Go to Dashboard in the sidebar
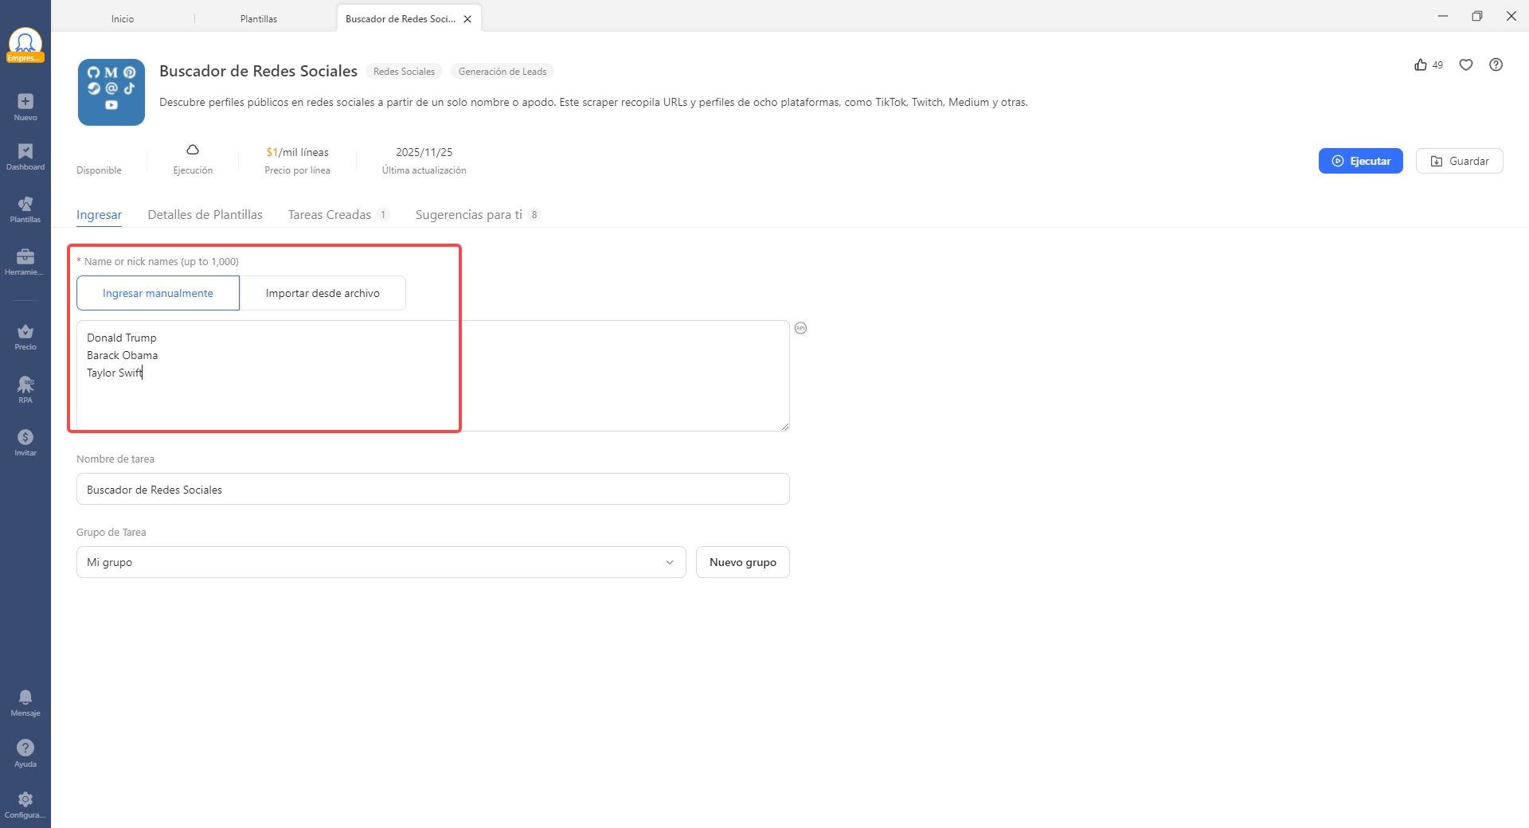 [x=25, y=157]
